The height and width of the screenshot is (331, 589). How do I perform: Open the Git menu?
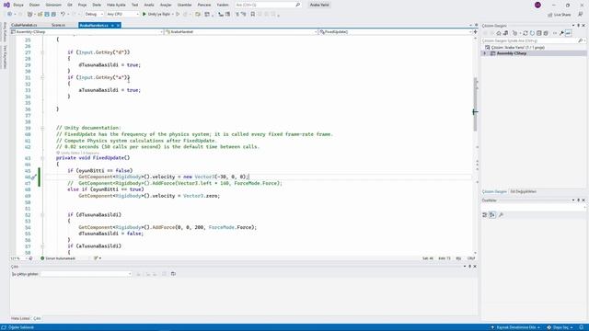[70, 5]
